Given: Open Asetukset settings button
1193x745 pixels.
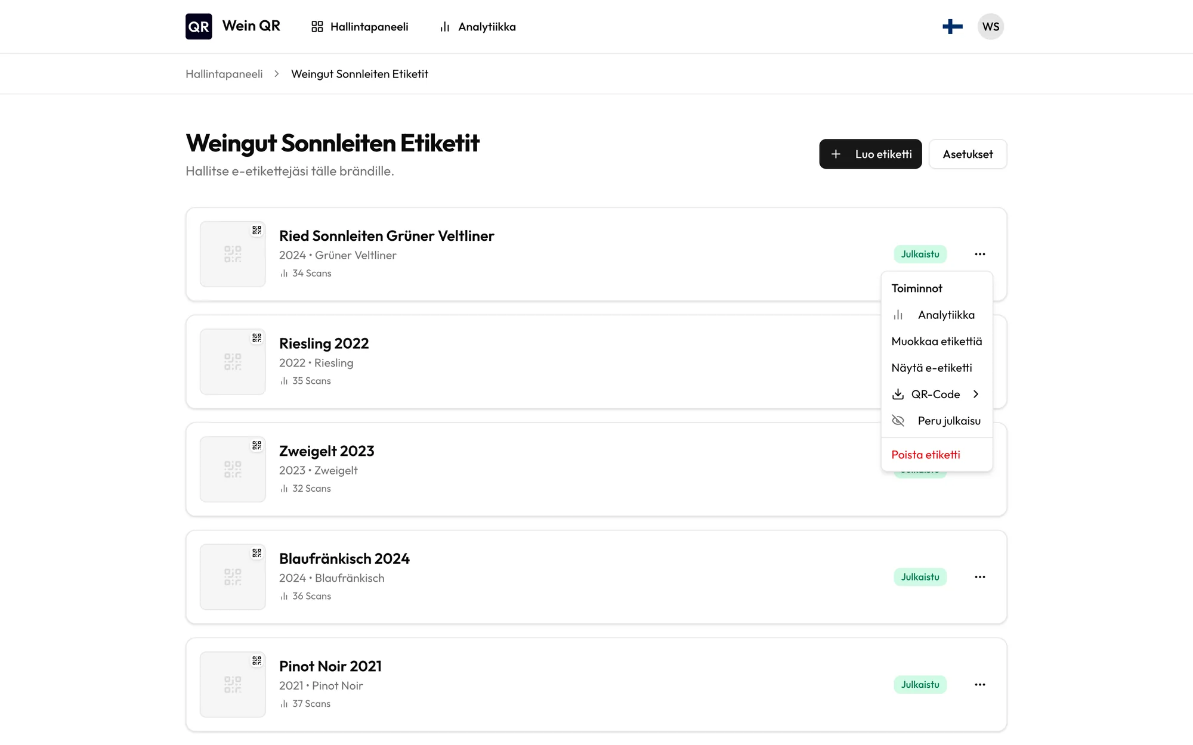Looking at the screenshot, I should [x=968, y=154].
